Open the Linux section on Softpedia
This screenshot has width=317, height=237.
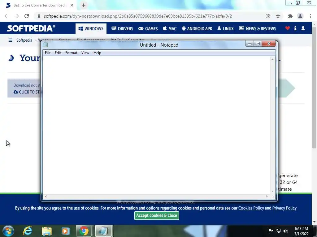coord(225,29)
